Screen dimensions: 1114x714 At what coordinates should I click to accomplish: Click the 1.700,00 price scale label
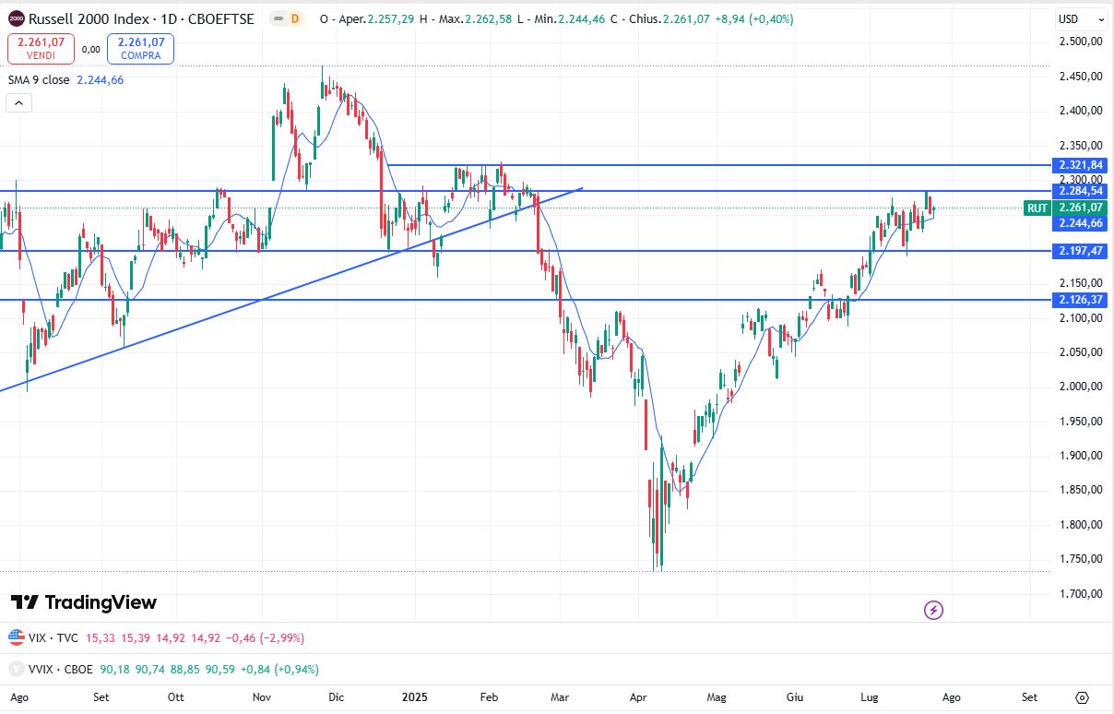(x=1081, y=594)
